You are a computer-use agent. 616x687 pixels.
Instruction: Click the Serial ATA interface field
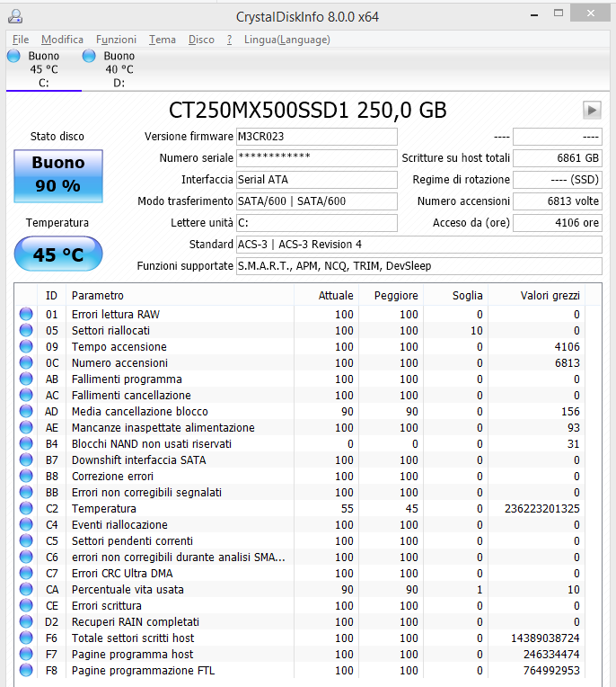click(x=317, y=180)
